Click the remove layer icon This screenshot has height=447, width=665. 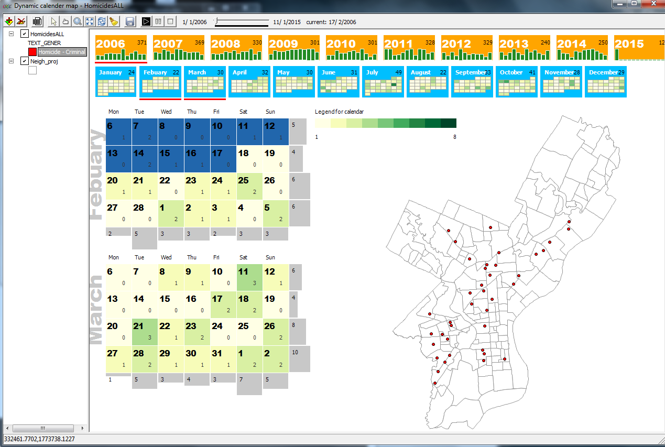click(x=21, y=21)
